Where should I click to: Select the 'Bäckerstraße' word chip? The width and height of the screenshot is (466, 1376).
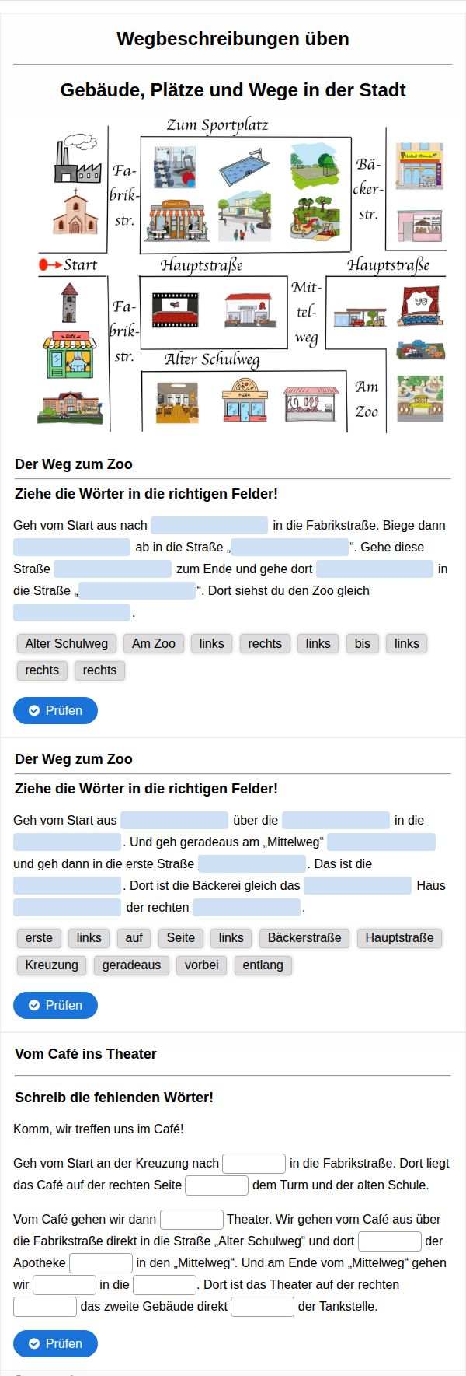point(304,938)
